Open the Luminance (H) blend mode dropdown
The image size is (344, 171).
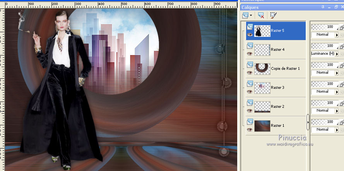[337, 54]
